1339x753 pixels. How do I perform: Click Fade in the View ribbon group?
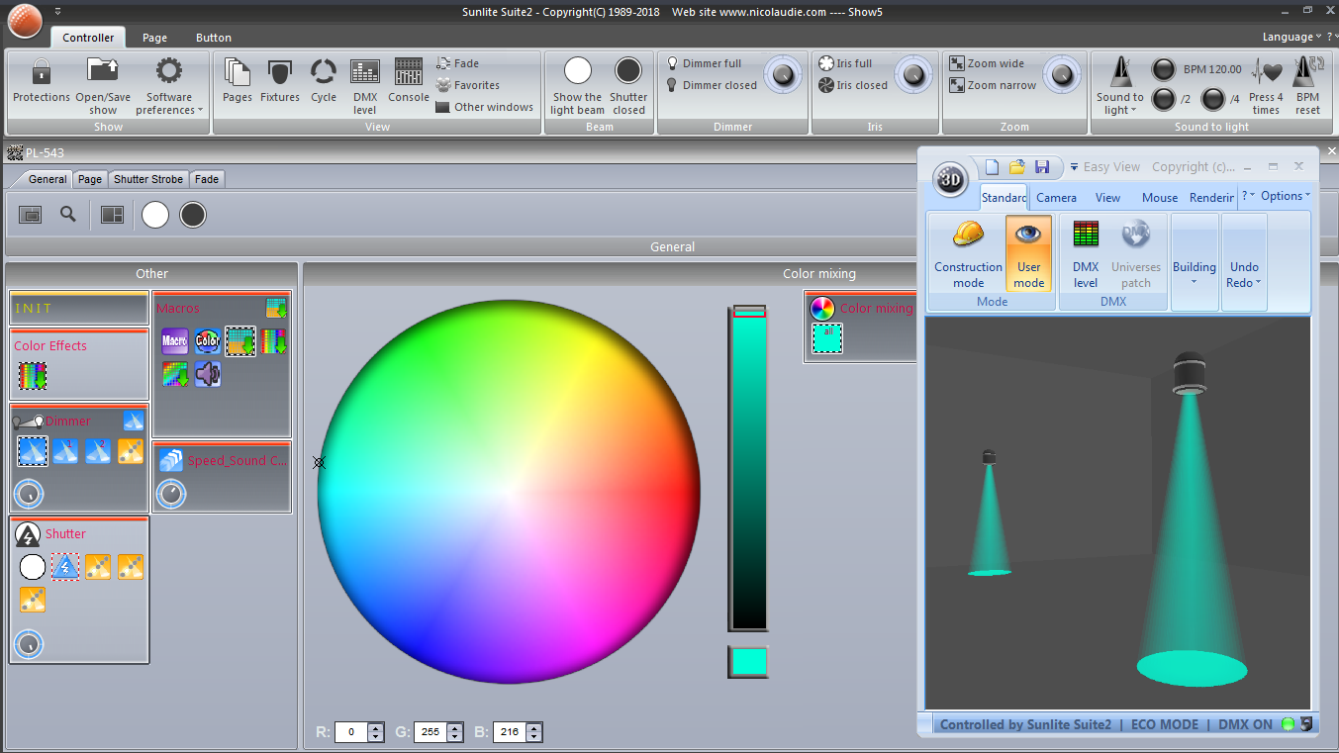pyautogui.click(x=457, y=63)
